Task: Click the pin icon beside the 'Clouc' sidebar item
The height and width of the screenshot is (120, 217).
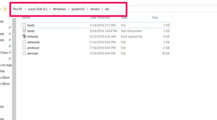Action: 10,52
